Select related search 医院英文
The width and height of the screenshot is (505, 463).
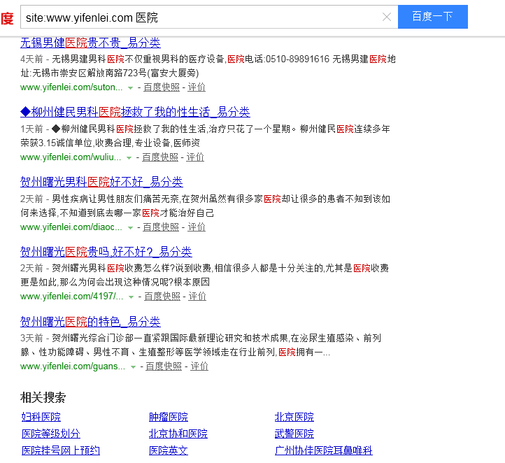pos(169,450)
